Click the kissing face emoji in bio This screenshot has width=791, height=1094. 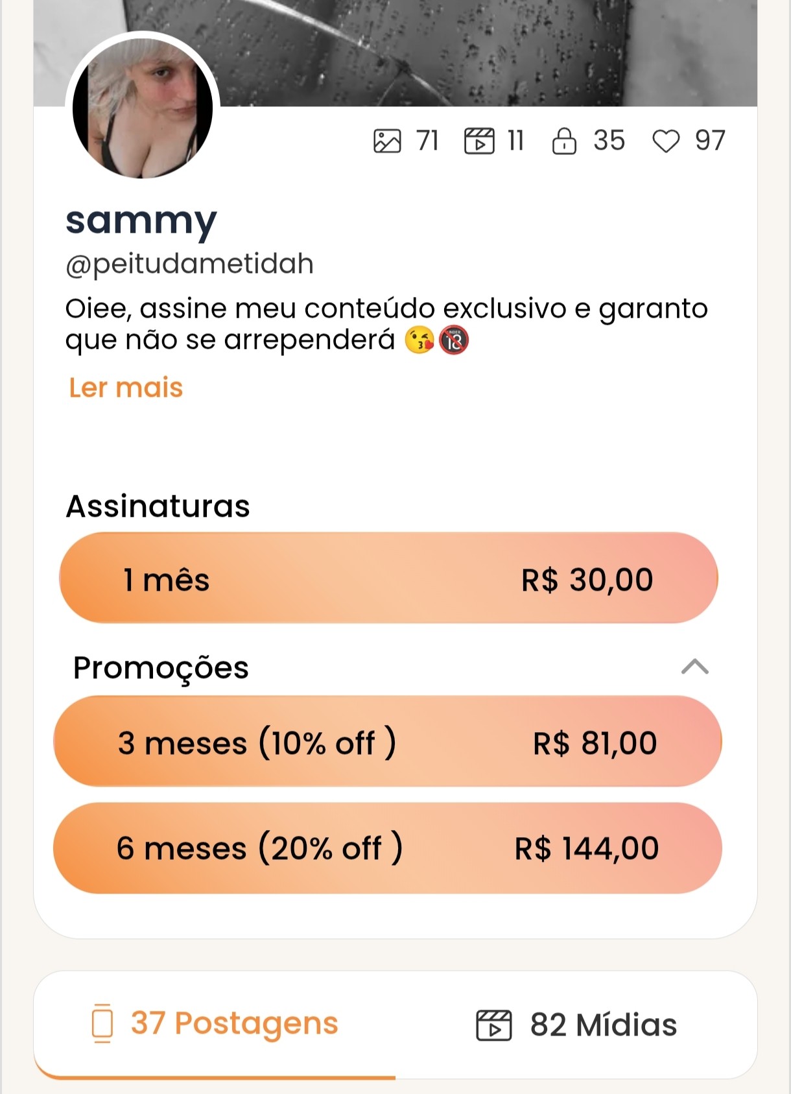click(419, 340)
